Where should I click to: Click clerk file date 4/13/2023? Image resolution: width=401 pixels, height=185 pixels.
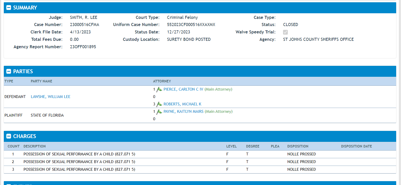80,32
